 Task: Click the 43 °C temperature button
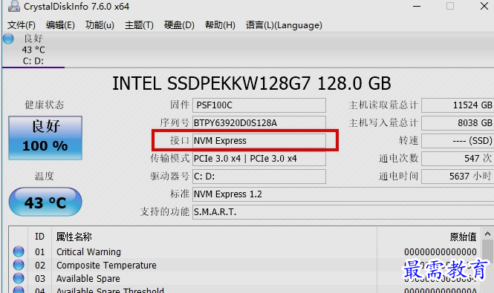tap(45, 202)
